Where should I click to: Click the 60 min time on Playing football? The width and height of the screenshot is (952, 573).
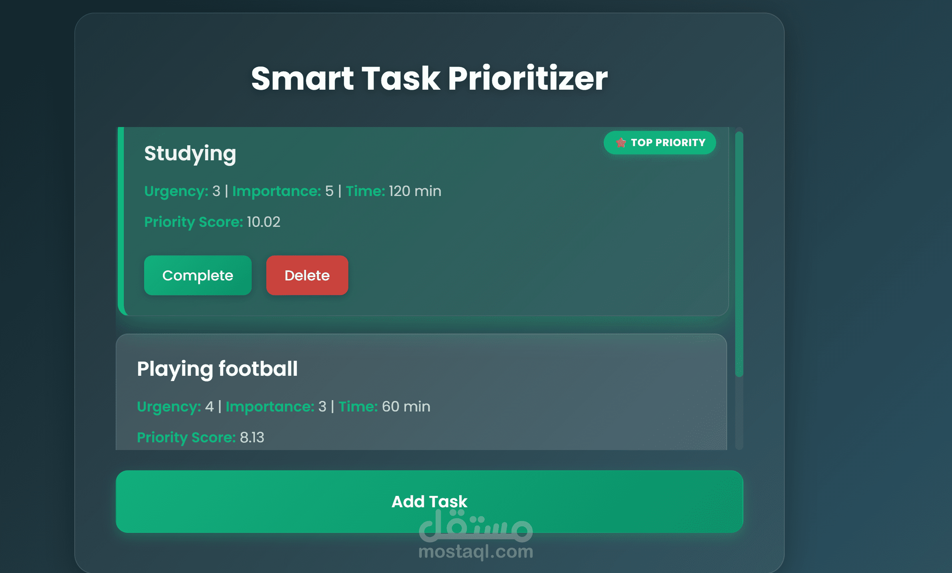coord(406,407)
